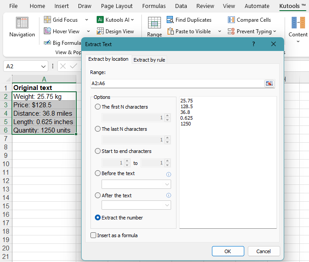Select row 10 header

pyautogui.click(x=6, y=164)
